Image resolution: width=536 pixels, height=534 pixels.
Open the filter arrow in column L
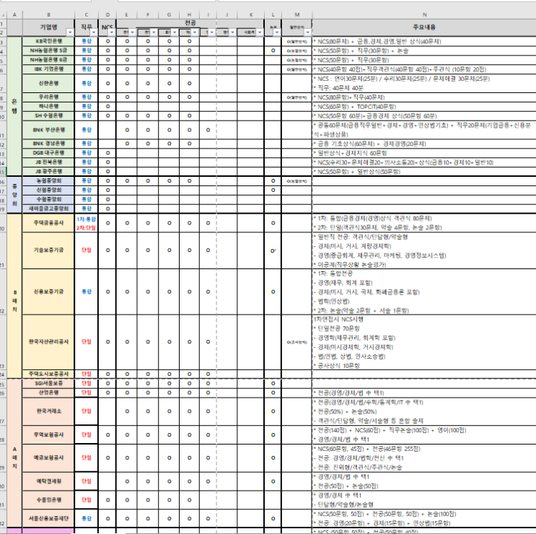[x=277, y=32]
